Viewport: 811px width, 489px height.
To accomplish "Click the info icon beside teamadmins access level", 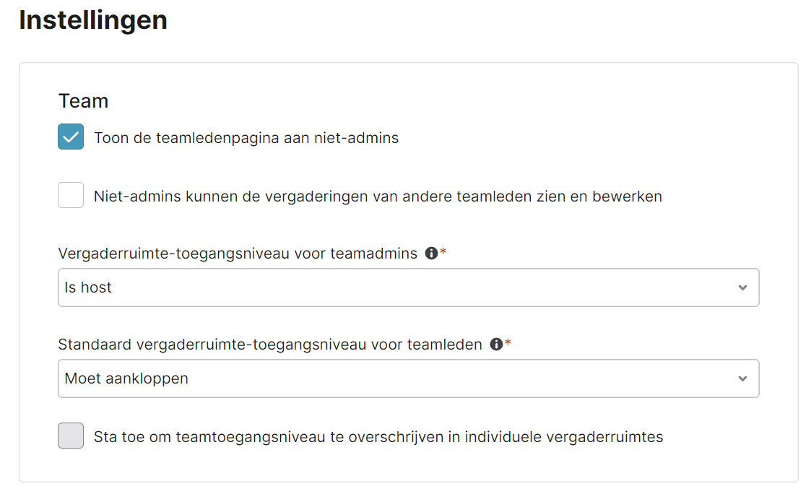I will click(431, 253).
